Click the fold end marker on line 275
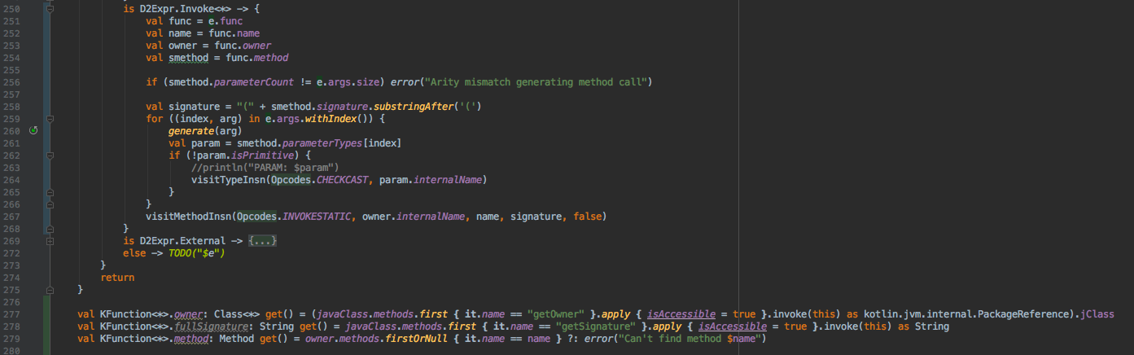 (x=50, y=290)
